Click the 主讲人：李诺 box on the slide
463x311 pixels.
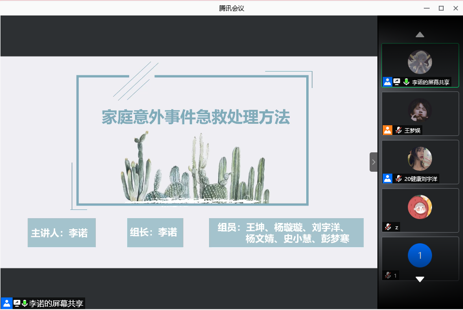pyautogui.click(x=61, y=233)
